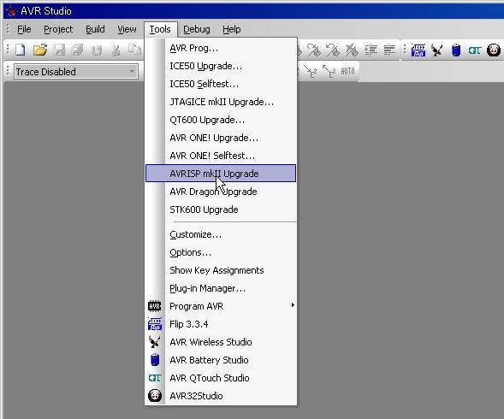The height and width of the screenshot is (419, 504).
Task: Open the Help menu
Action: point(232,29)
